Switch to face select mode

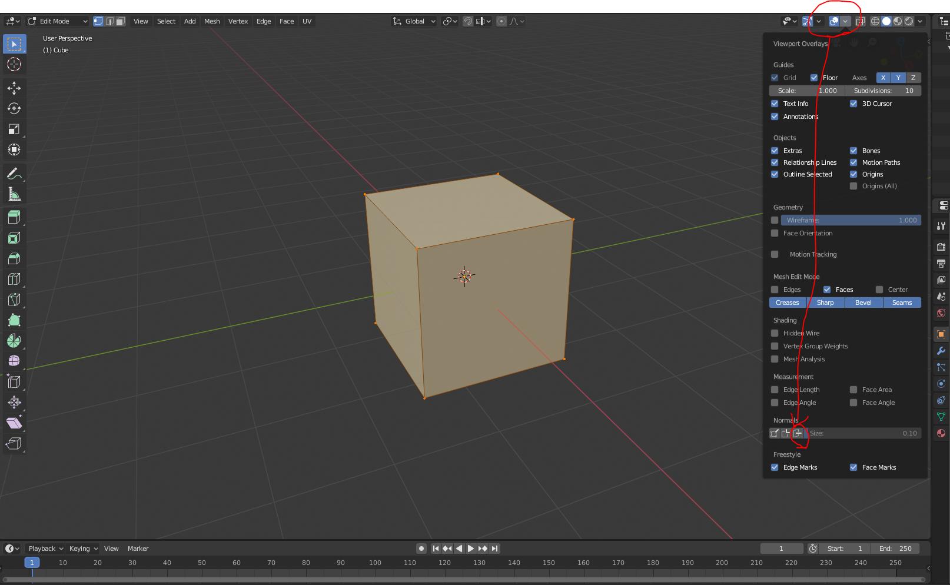[x=121, y=21]
